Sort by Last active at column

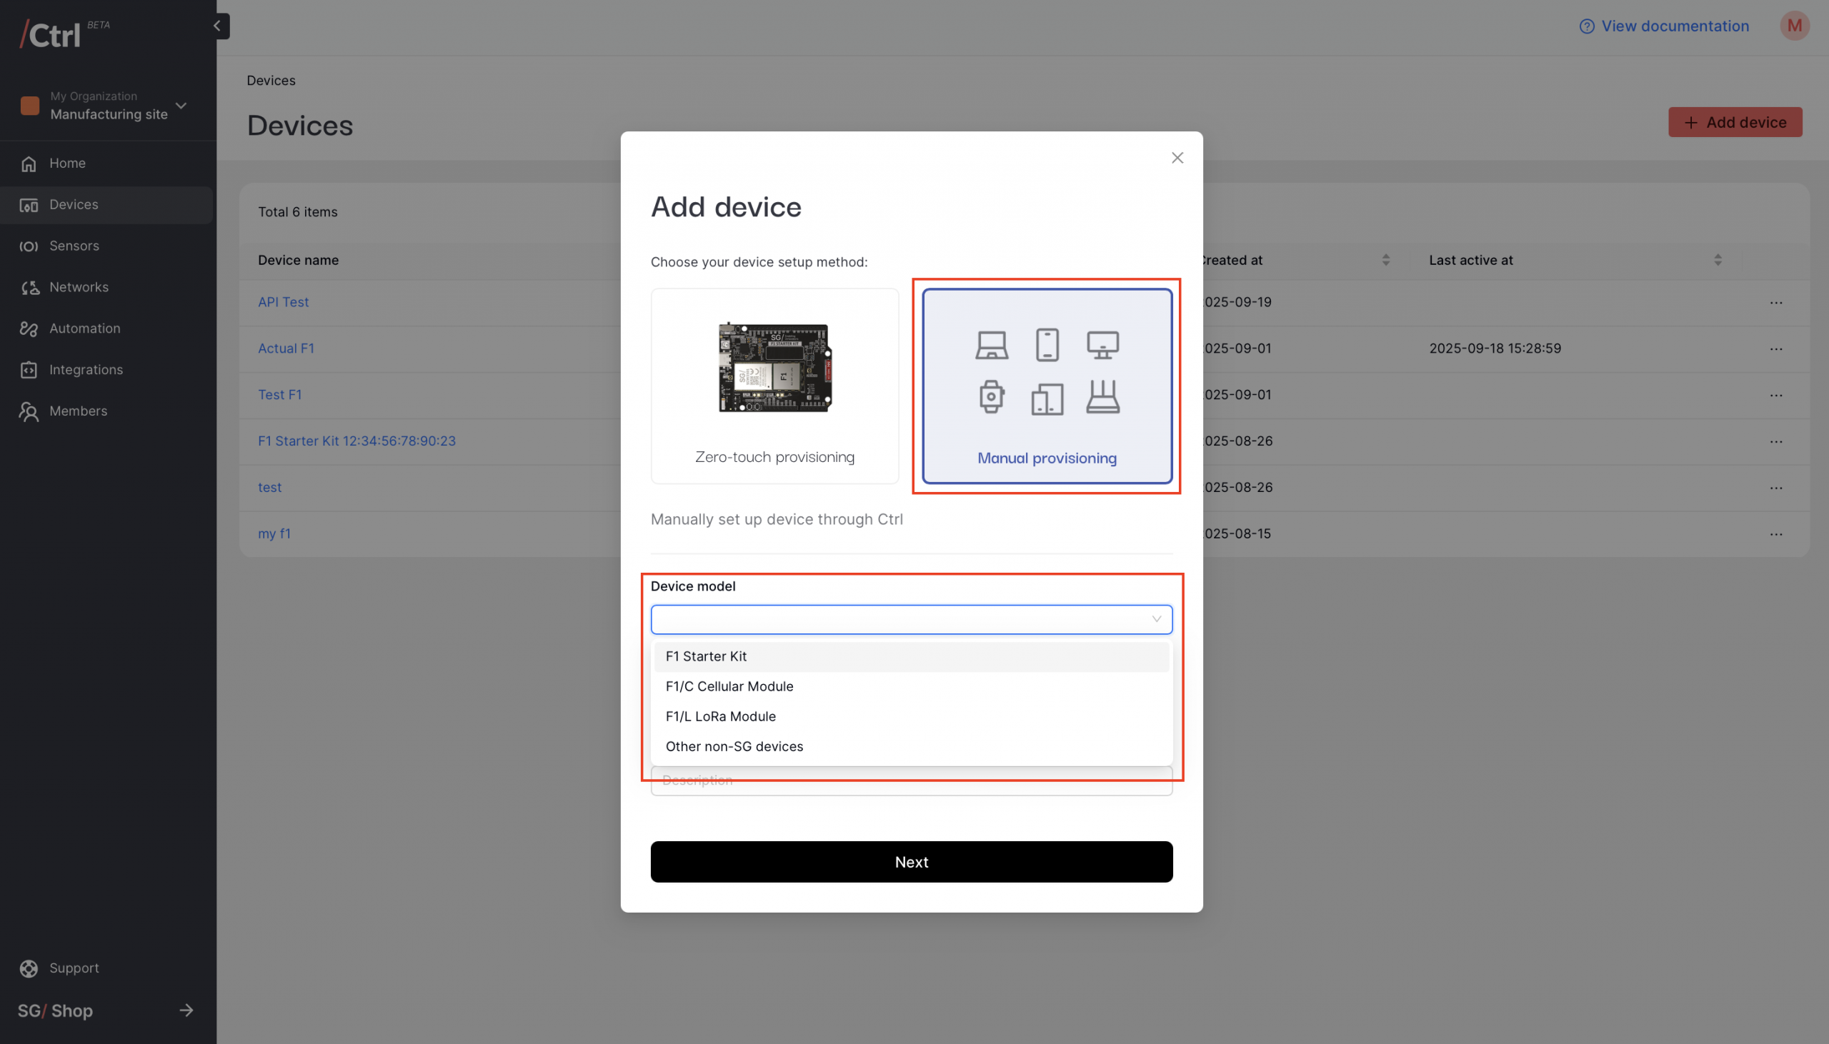(x=1717, y=259)
